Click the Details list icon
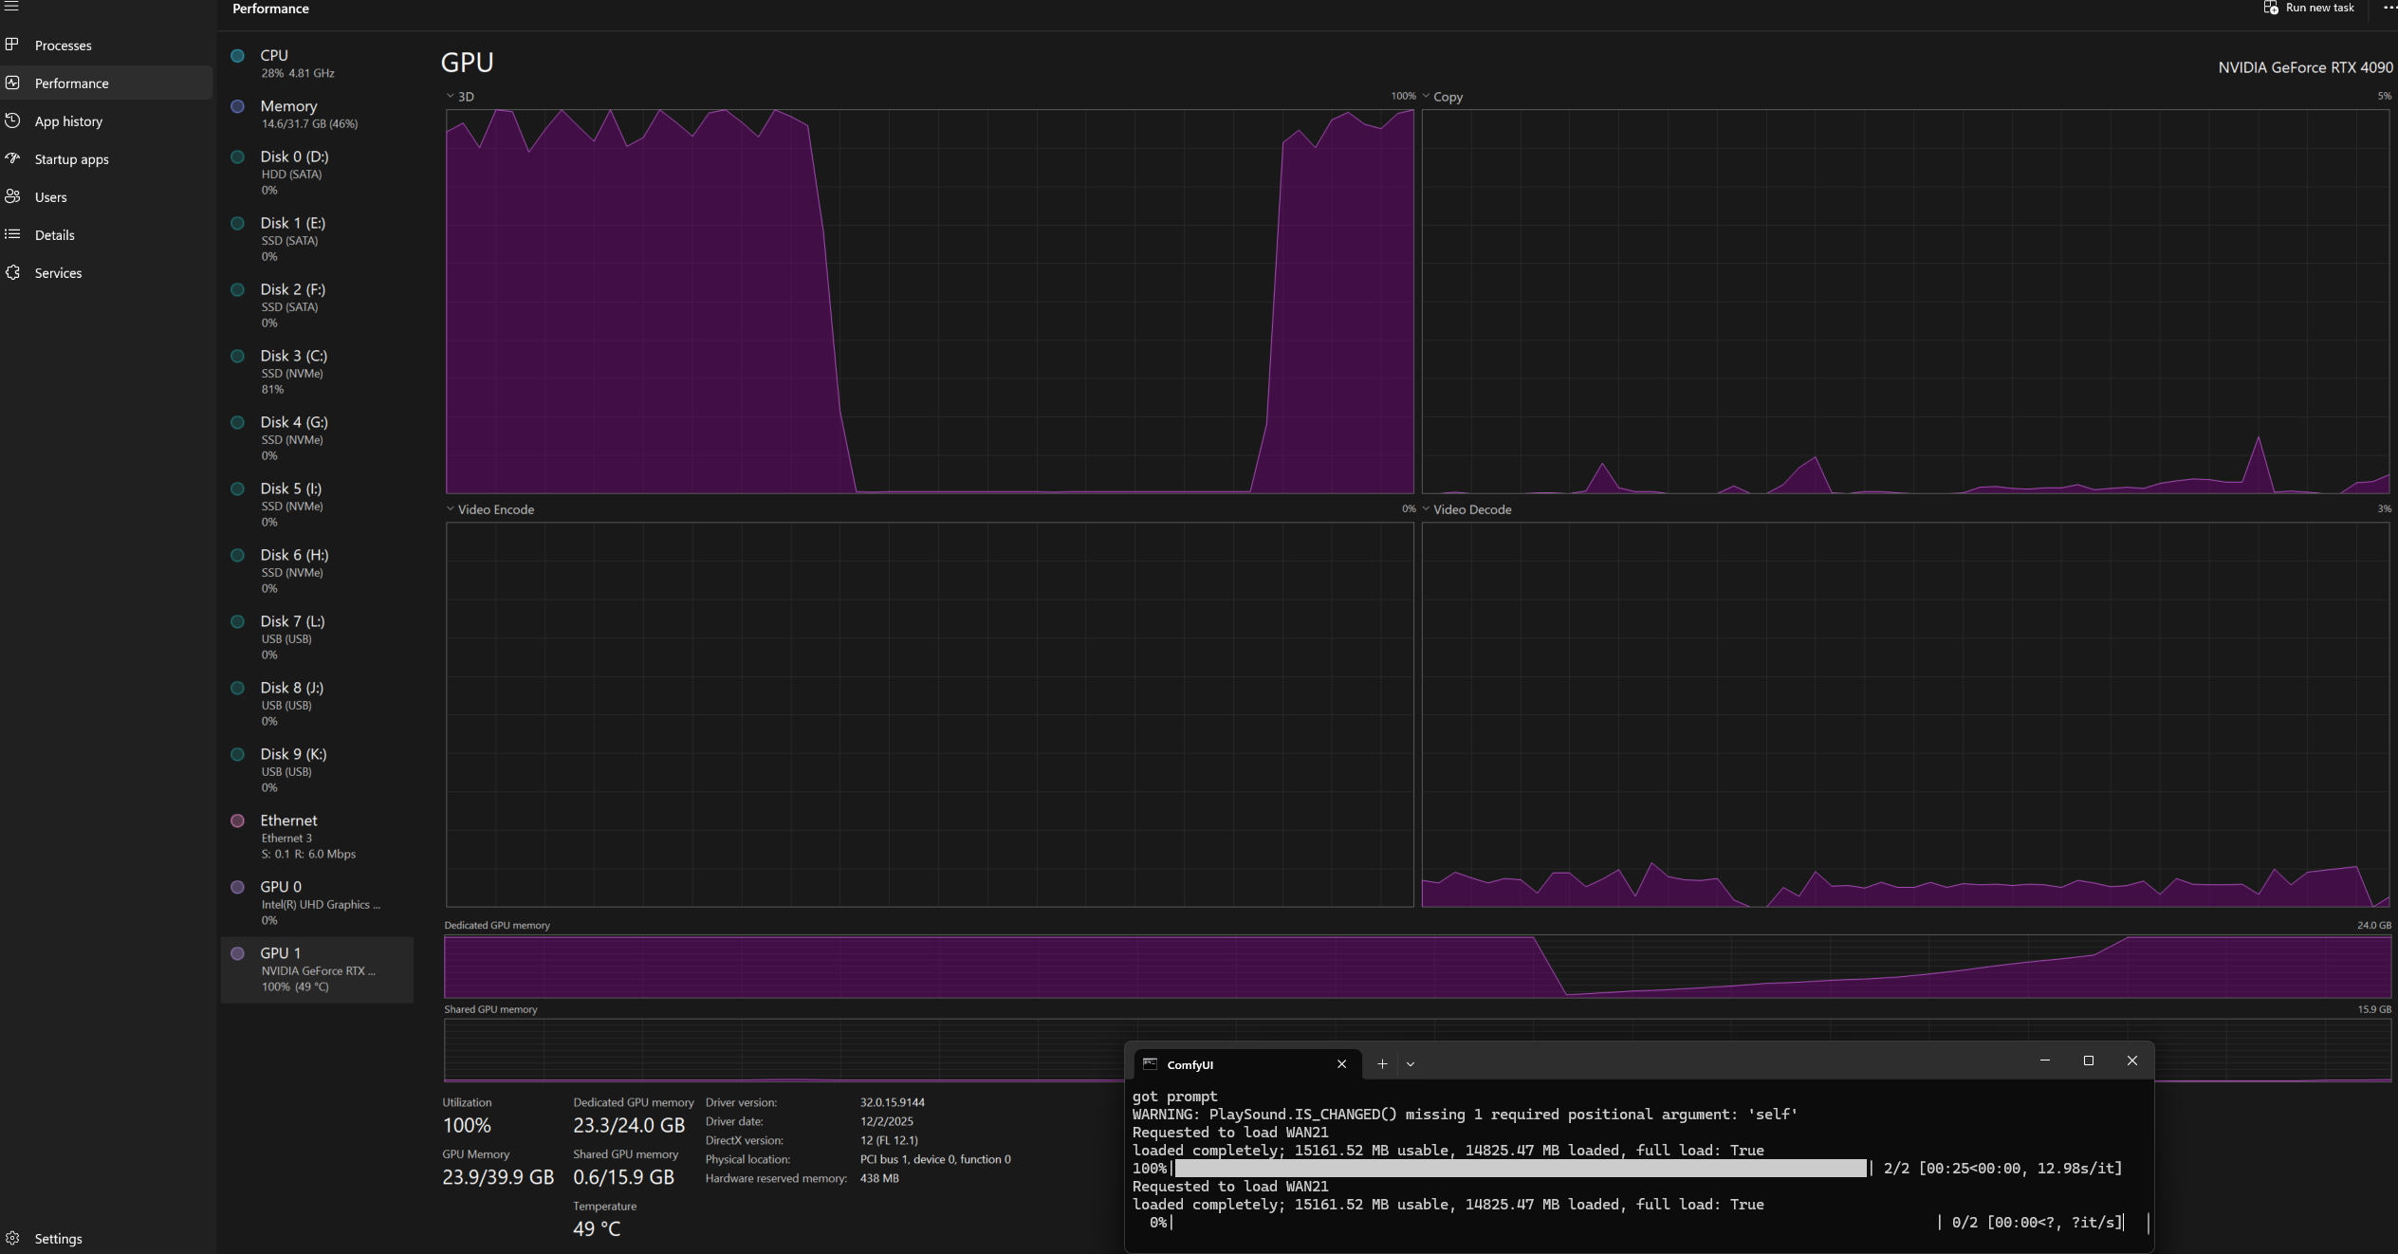This screenshot has width=2398, height=1254. tap(12, 234)
